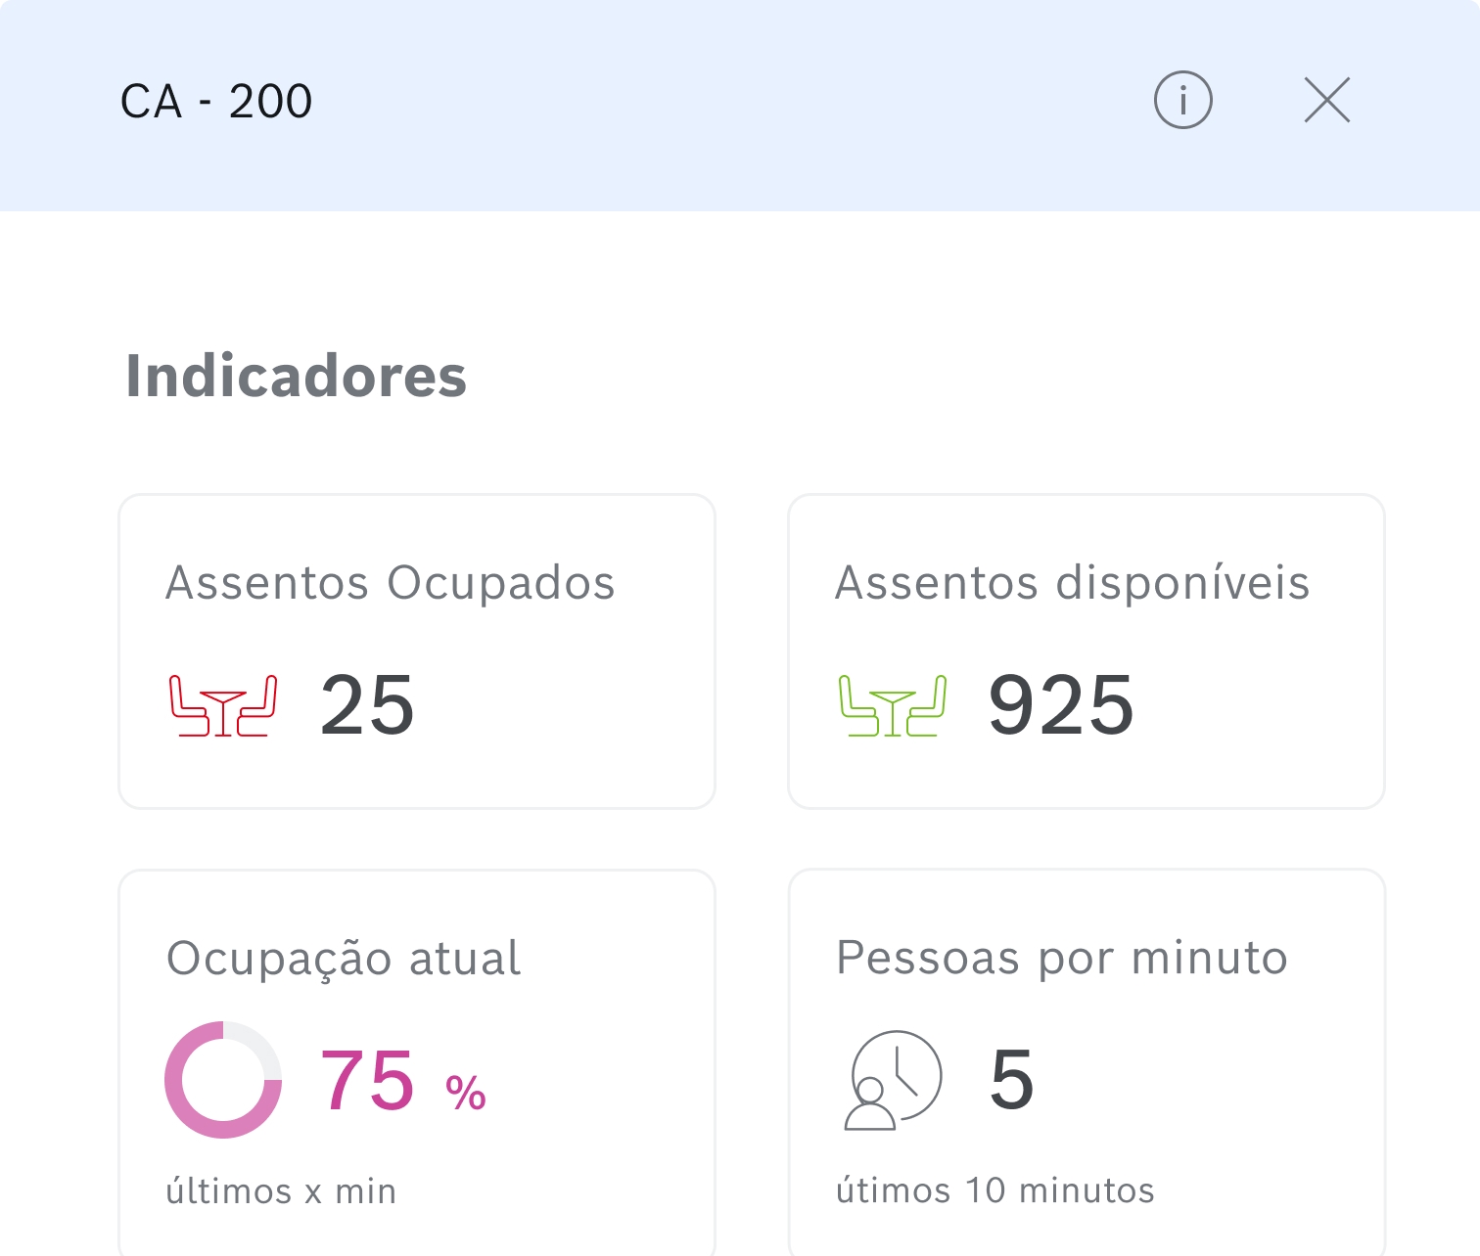Click the person with clock icon
This screenshot has width=1480, height=1256.
tap(893, 1080)
